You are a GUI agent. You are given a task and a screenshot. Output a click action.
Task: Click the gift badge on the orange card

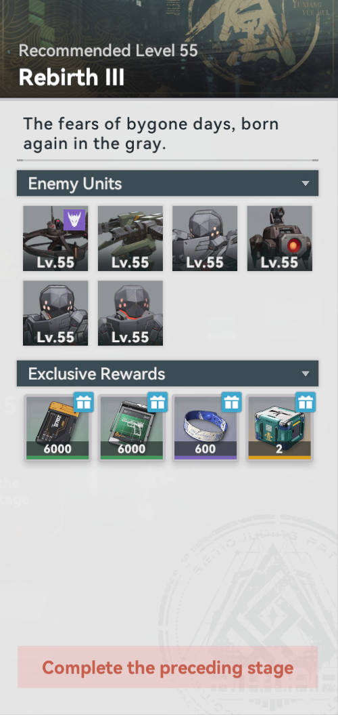[84, 402]
